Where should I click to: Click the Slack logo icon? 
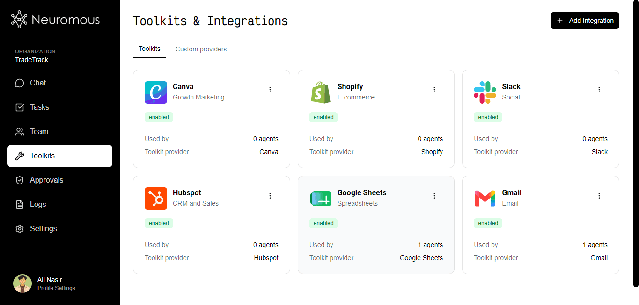[x=485, y=92]
